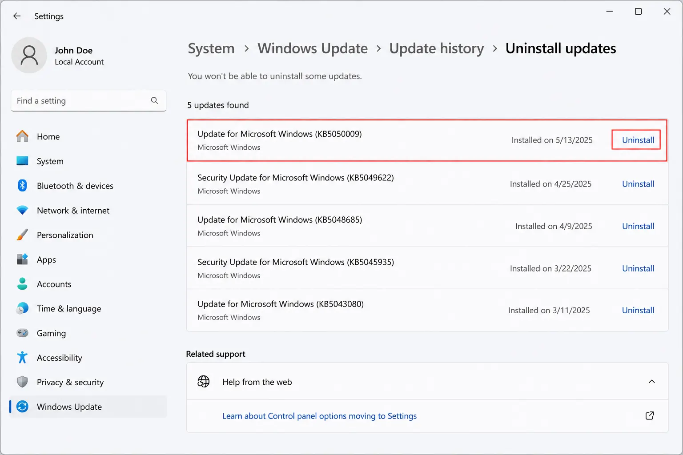Click the Apps icon in sidebar

click(22, 259)
